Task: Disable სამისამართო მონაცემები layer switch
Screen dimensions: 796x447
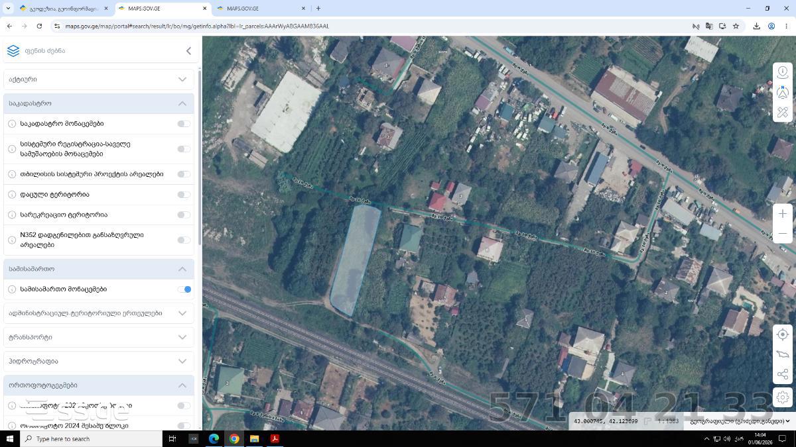Action: point(184,289)
